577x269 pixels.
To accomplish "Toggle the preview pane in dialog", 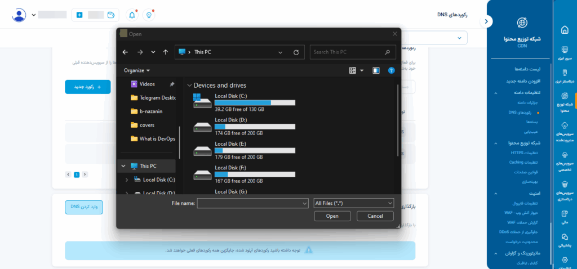I will [x=376, y=70].
